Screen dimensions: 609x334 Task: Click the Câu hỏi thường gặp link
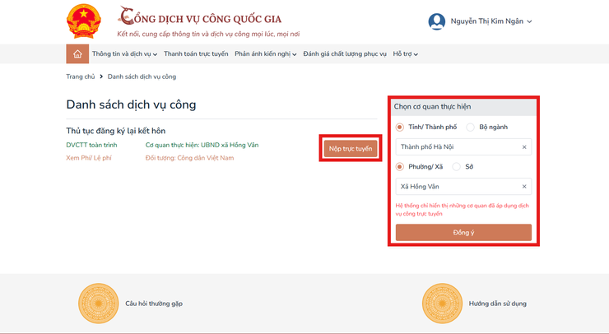click(x=154, y=304)
